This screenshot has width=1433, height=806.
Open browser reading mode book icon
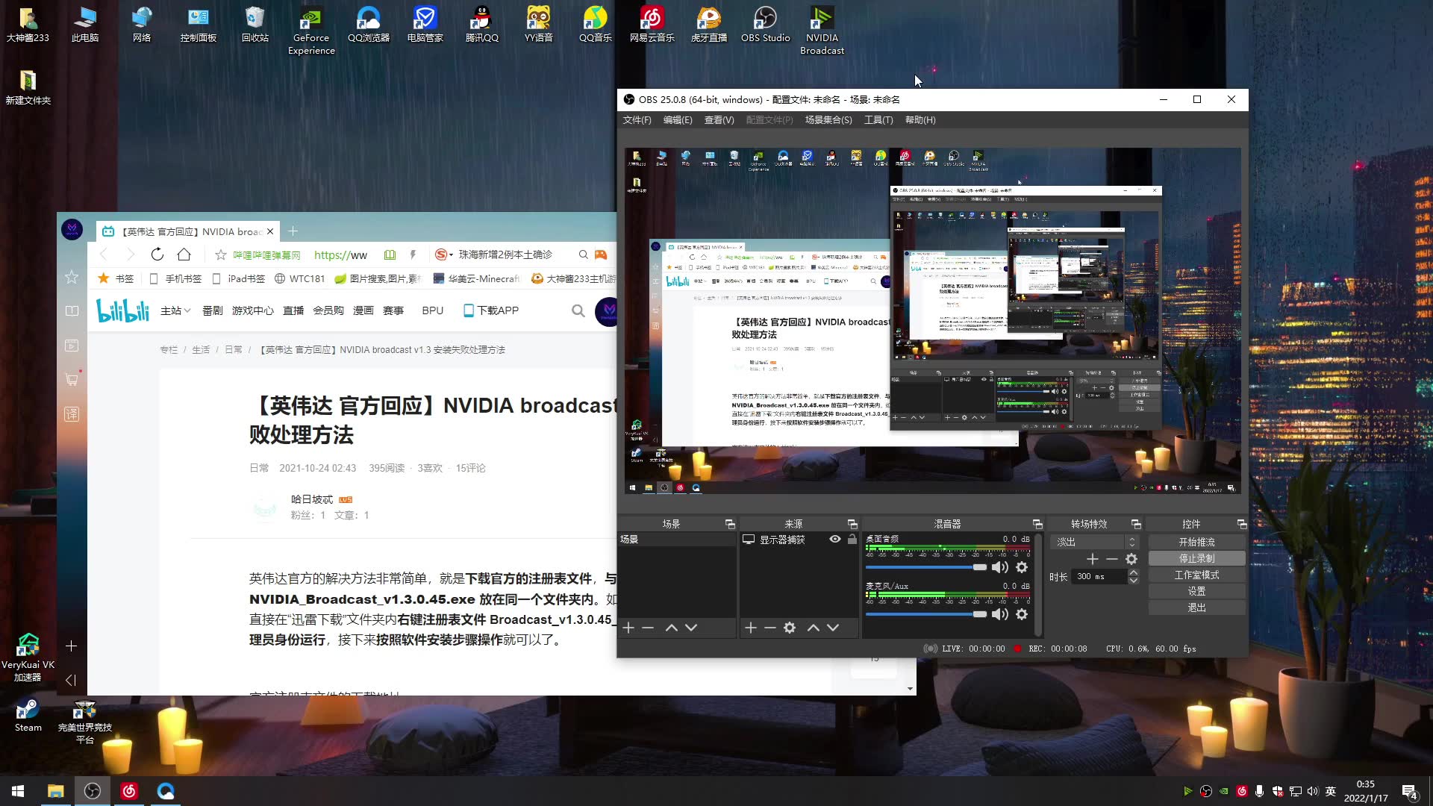coord(390,254)
